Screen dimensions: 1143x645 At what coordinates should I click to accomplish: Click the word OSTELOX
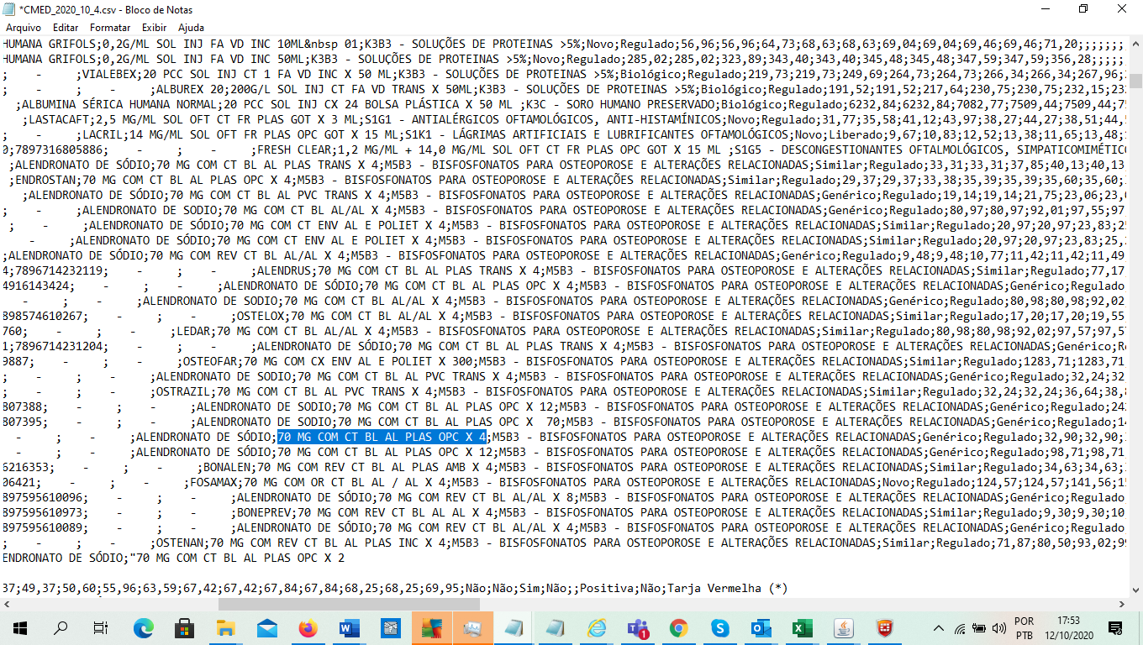(x=261, y=316)
